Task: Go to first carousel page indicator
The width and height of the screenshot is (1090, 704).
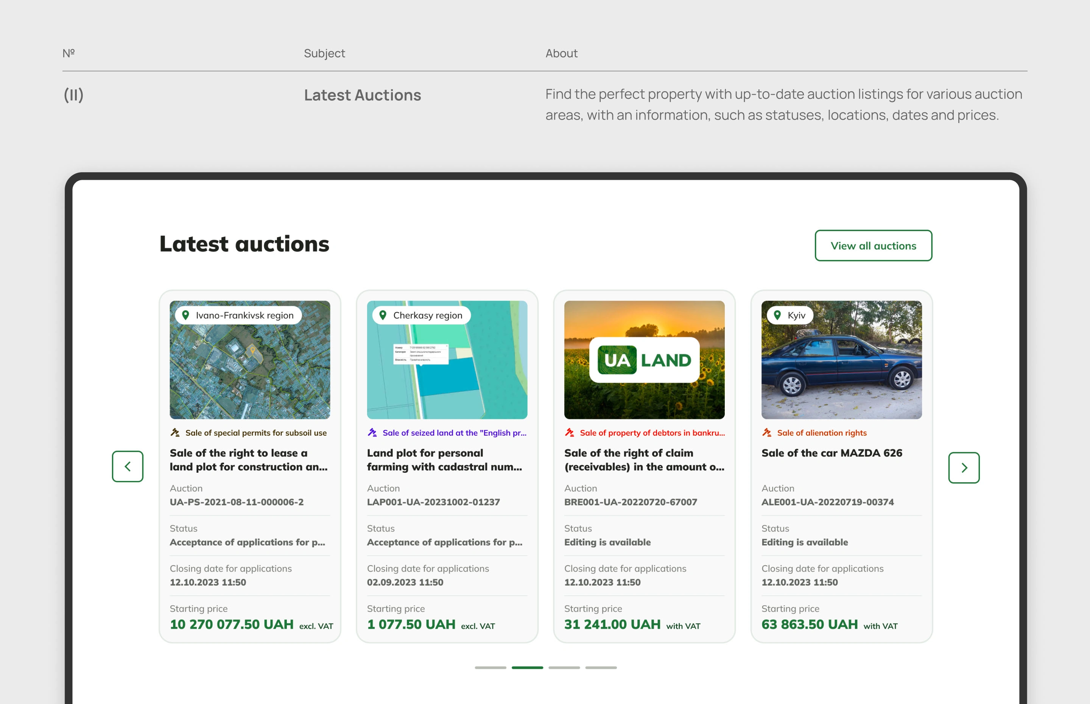Action: [490, 667]
